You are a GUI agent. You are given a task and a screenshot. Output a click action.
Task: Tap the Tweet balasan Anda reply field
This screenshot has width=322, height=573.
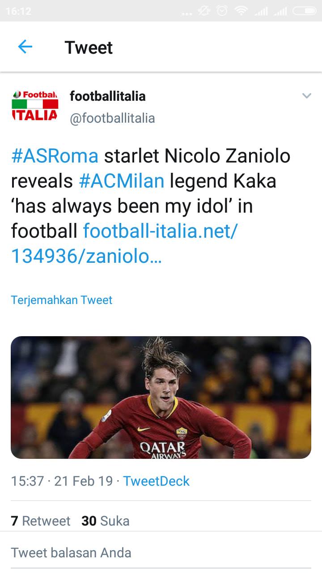(161, 553)
